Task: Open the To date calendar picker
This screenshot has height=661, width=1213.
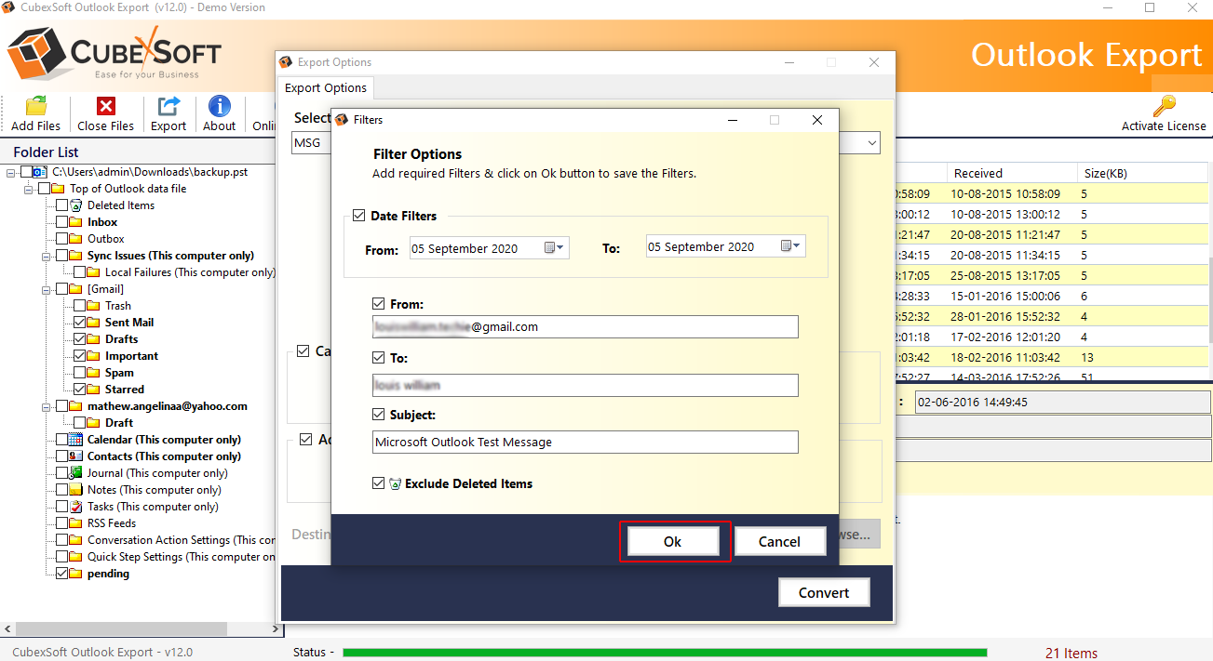Action: [x=790, y=246]
